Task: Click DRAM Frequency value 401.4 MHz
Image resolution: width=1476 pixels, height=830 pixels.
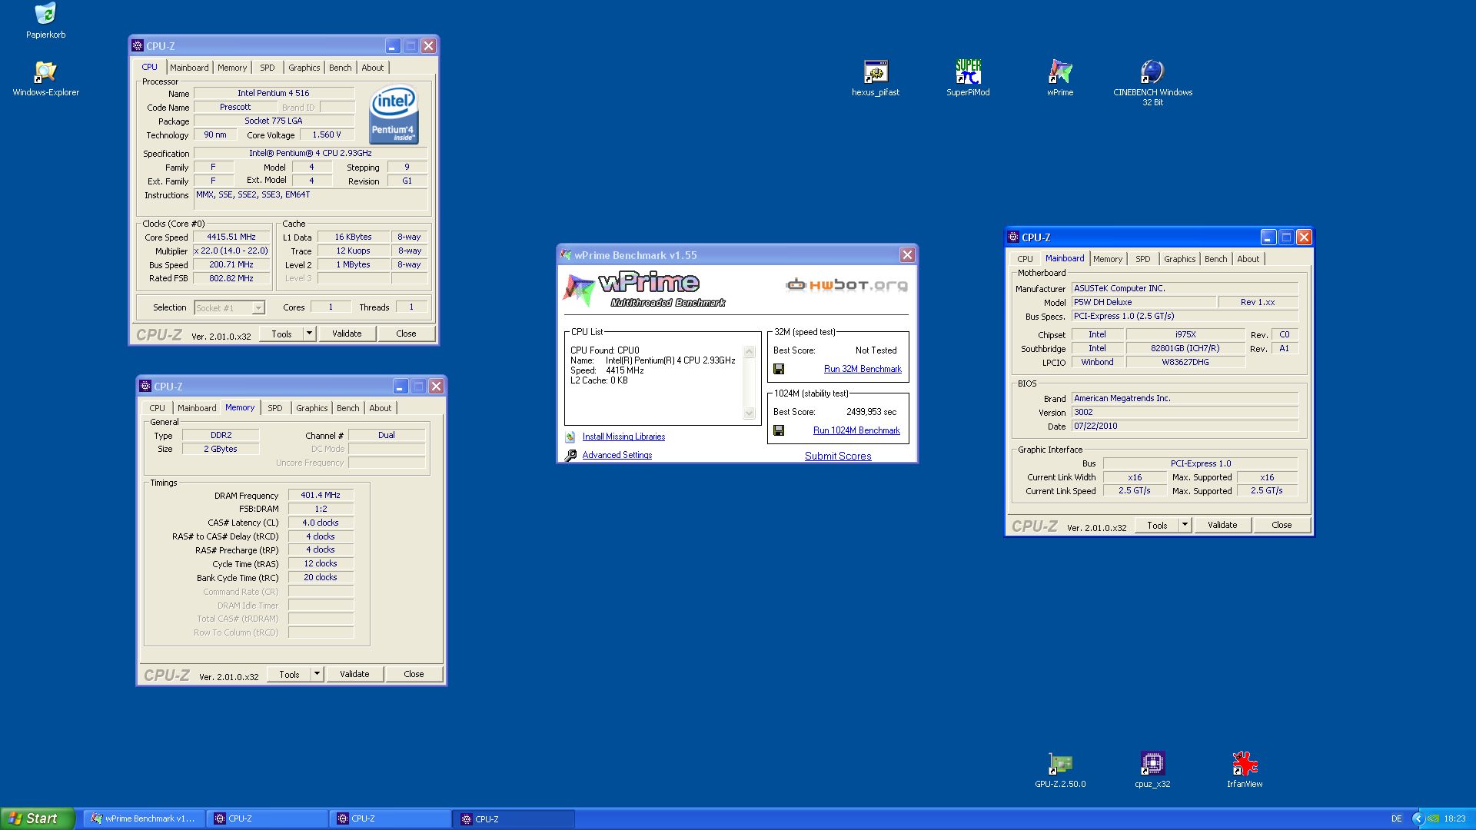Action: (321, 495)
